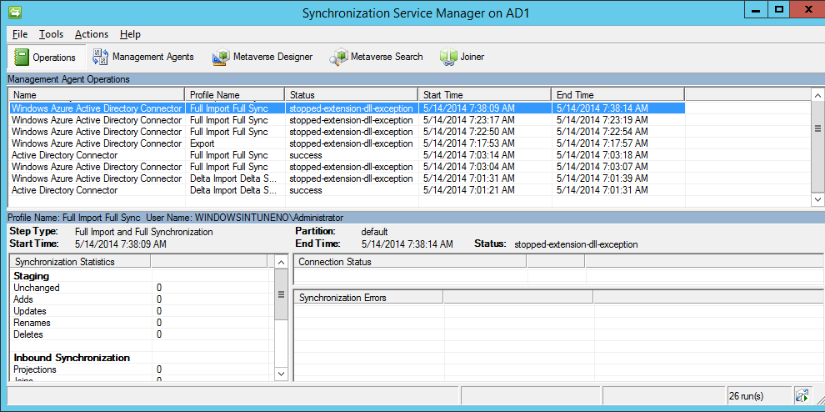Click end time 5/14/2014 7:17:57 AM cell
Image resolution: width=825 pixels, height=412 pixels.
coord(602,143)
